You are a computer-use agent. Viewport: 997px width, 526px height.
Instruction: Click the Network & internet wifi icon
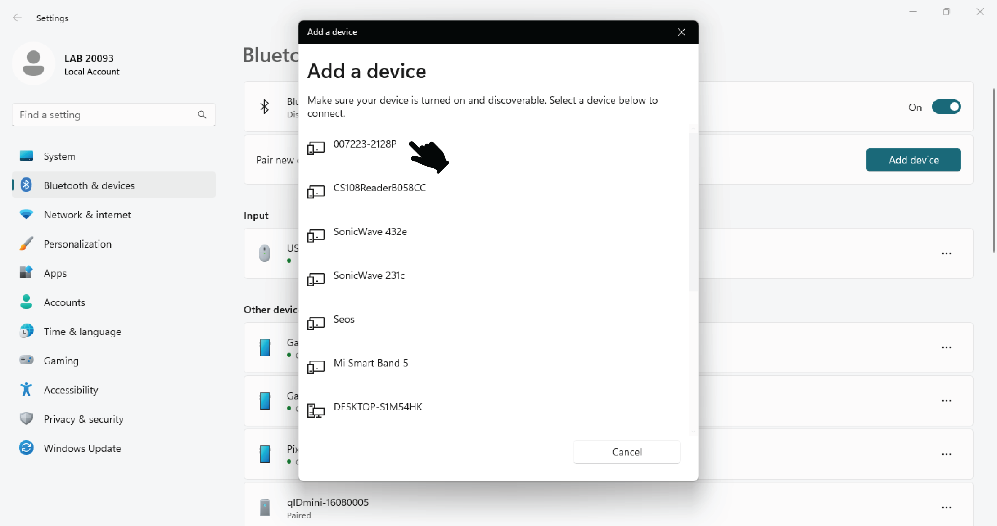[26, 214]
